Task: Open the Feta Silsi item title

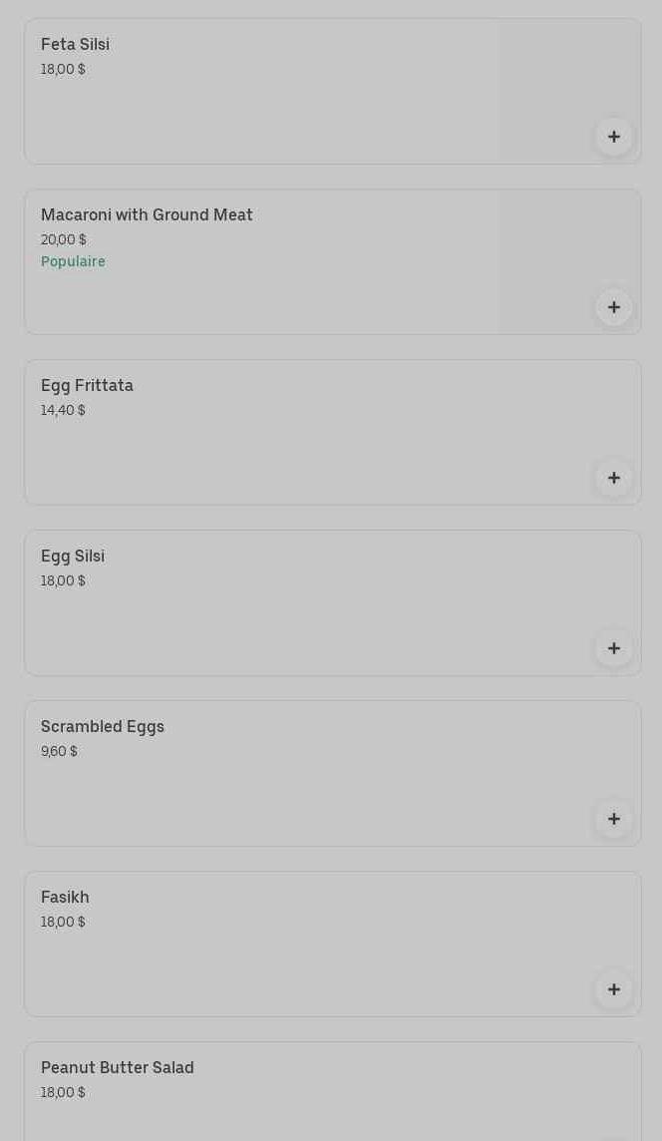Action: (75, 44)
